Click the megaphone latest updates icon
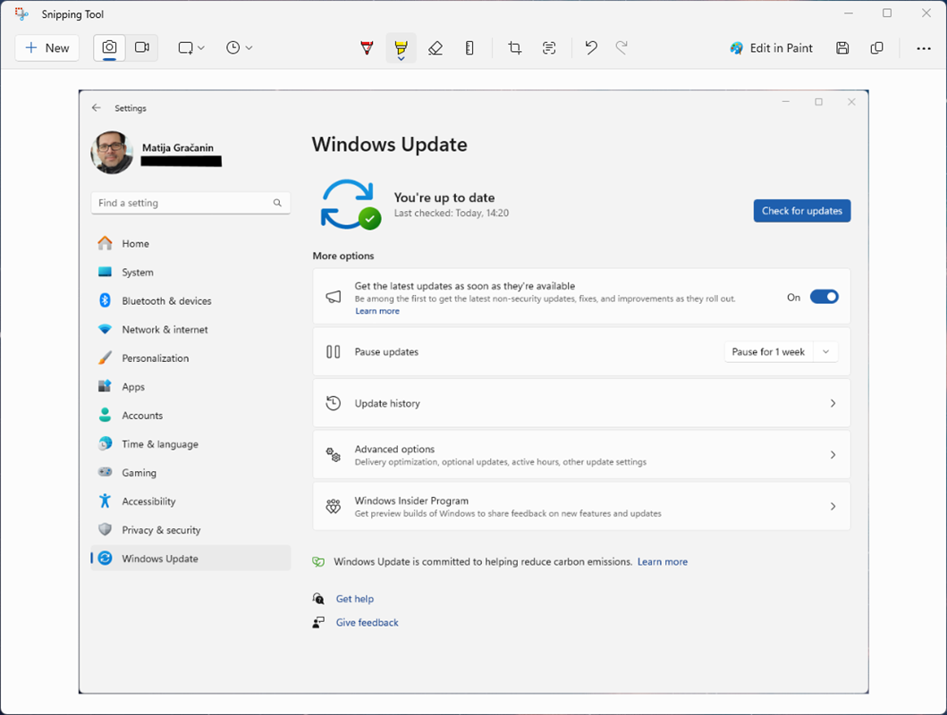947x715 pixels. click(334, 297)
